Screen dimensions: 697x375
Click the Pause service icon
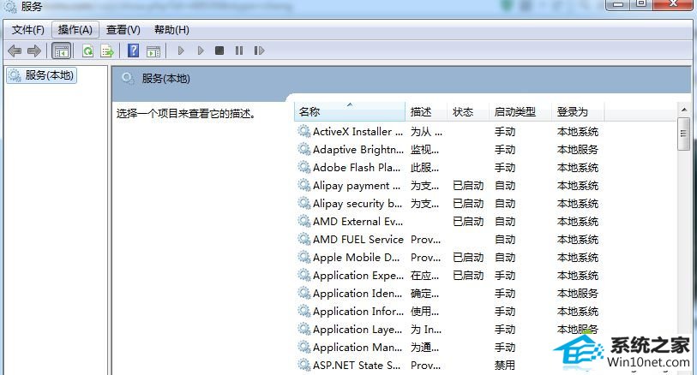(x=239, y=51)
